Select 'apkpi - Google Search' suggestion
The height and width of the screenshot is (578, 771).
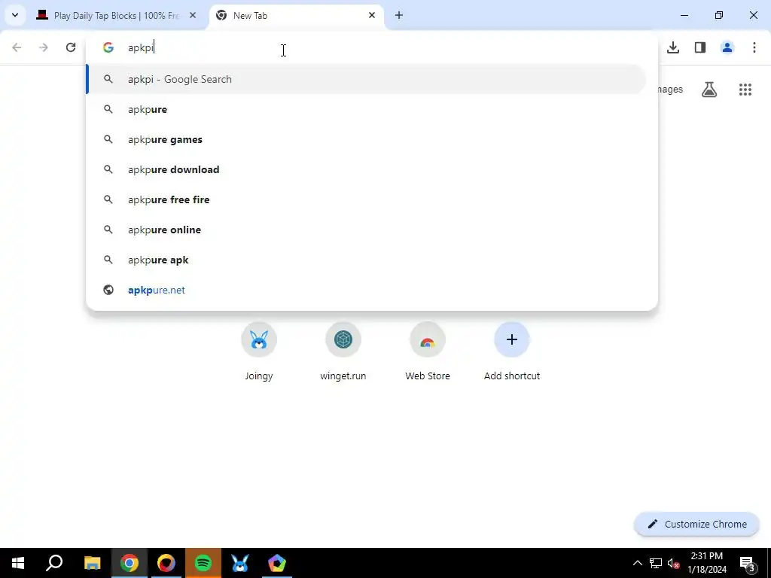coord(367,79)
